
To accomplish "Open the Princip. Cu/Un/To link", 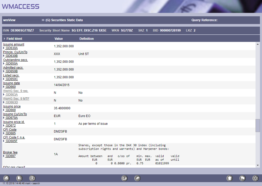I will (x=15, y=52).
